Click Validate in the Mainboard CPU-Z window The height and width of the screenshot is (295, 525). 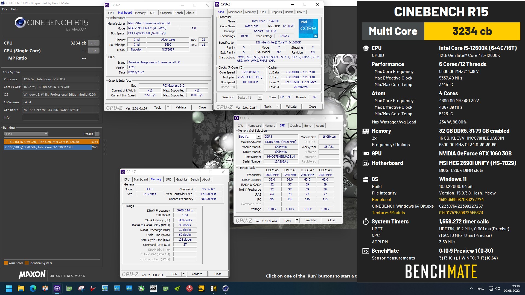click(181, 108)
